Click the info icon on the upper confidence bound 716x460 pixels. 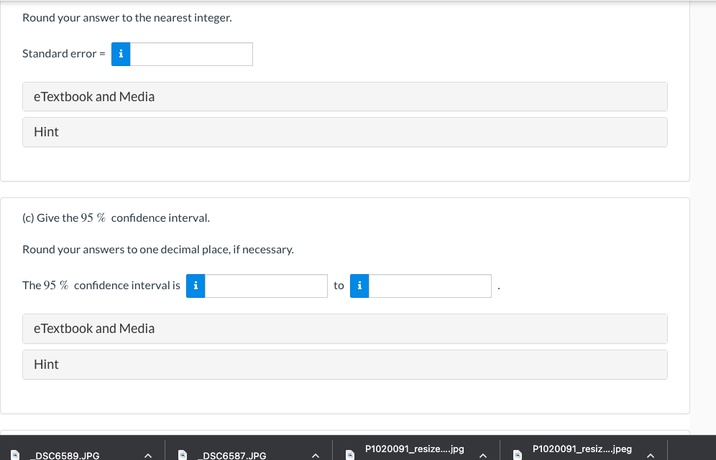(359, 286)
